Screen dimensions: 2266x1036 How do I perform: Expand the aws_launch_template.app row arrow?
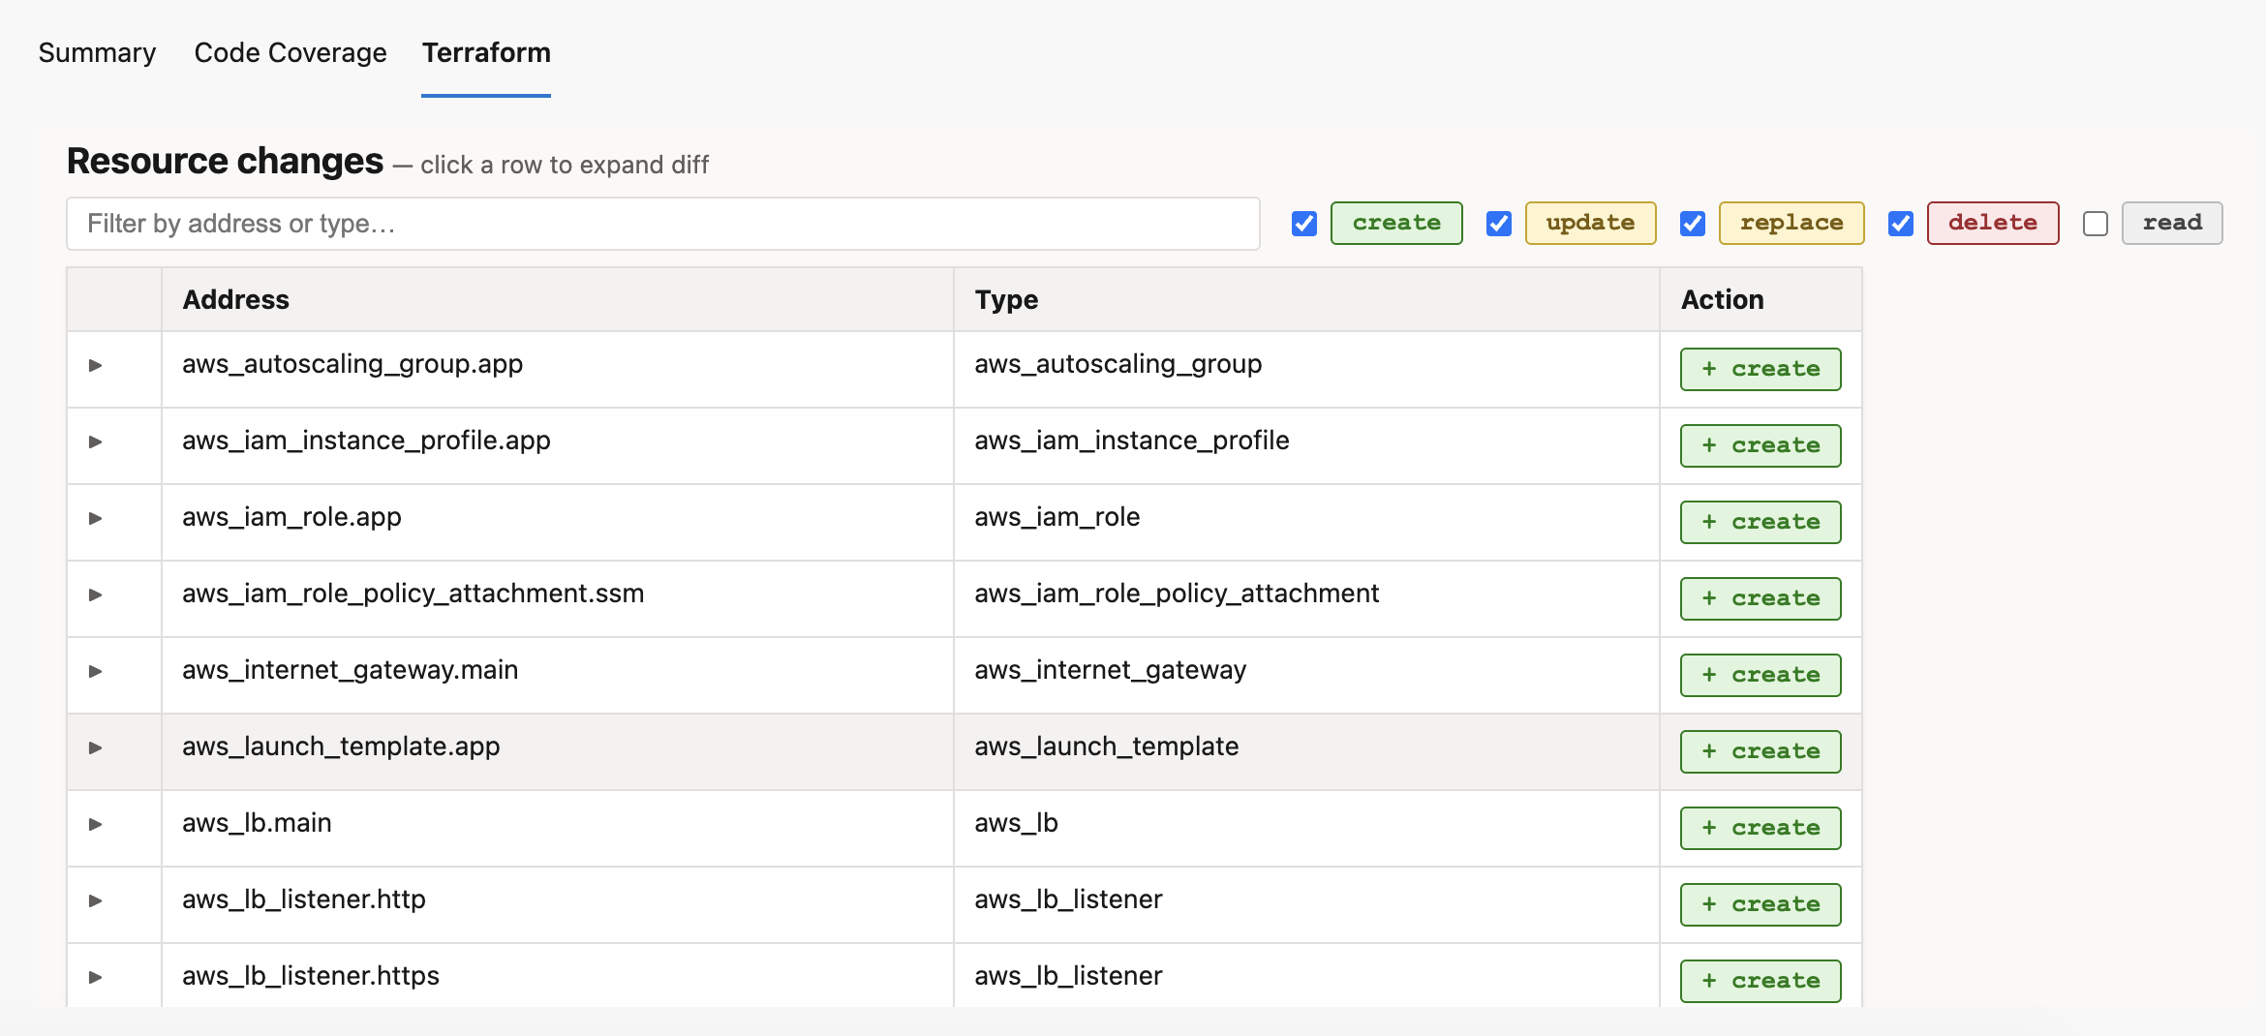coord(95,748)
